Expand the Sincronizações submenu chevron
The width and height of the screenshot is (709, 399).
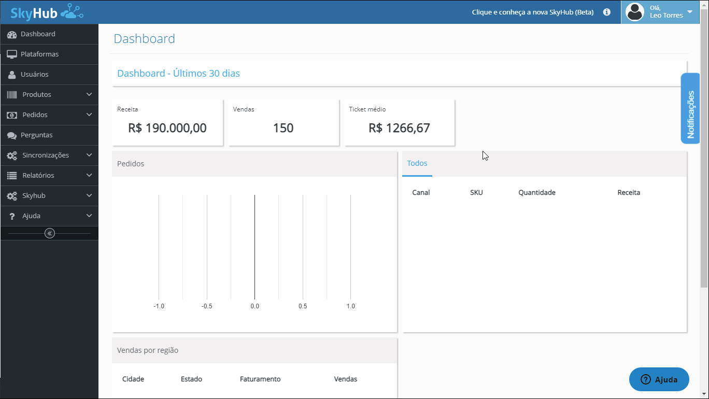pos(89,155)
